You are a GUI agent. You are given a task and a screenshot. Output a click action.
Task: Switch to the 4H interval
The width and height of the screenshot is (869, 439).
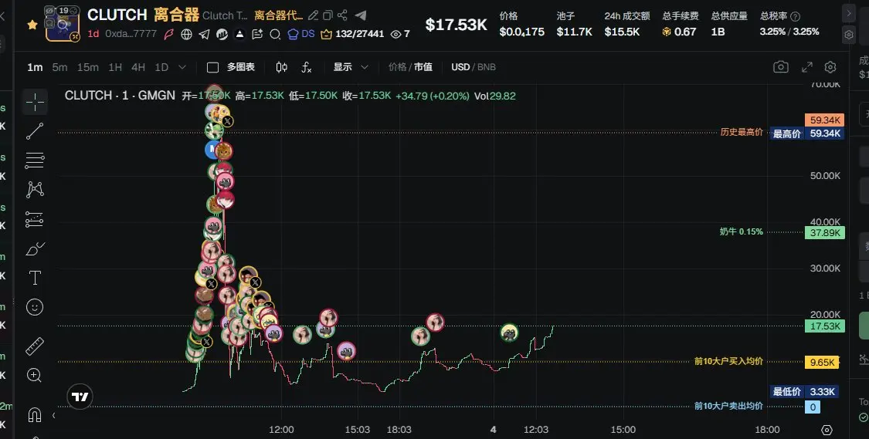click(x=138, y=68)
